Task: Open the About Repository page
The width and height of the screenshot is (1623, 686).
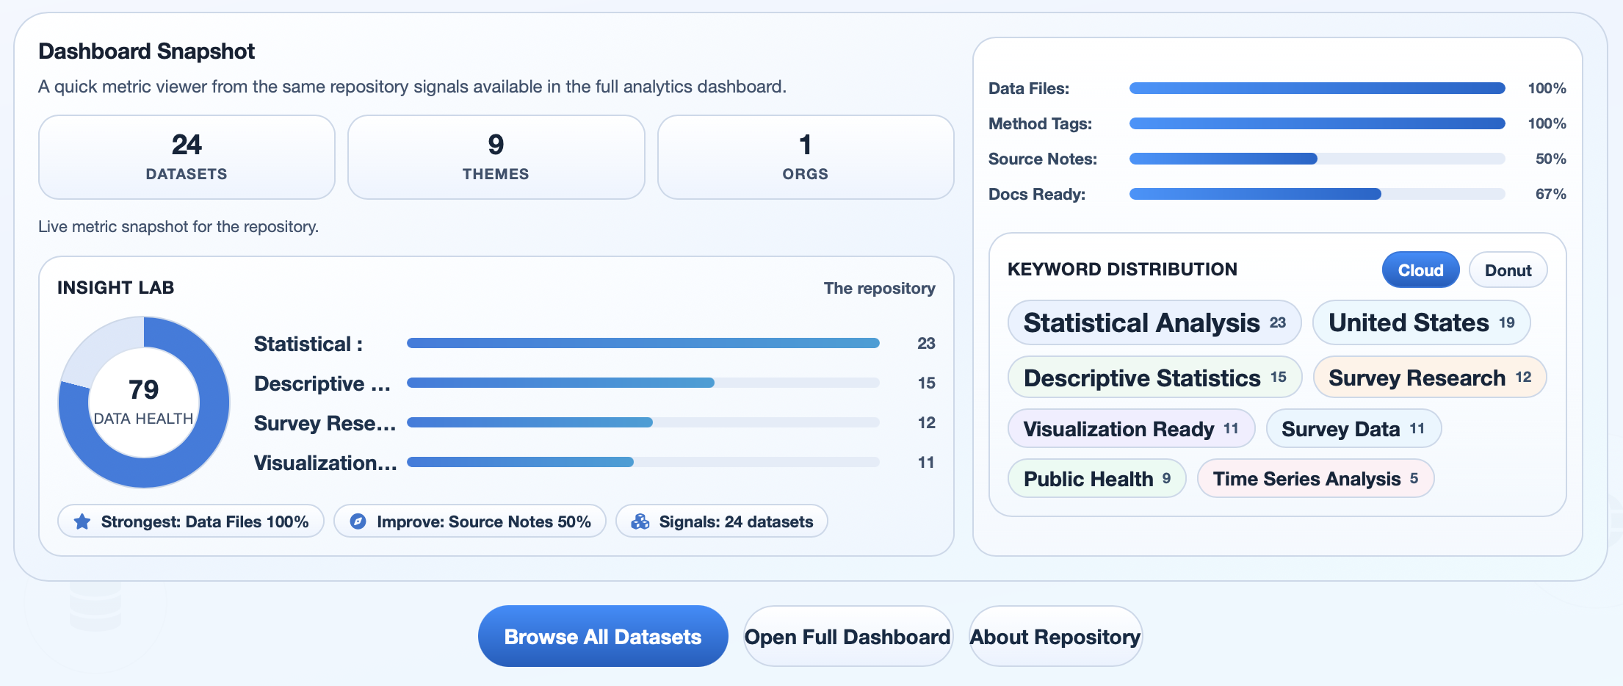Action: coord(1055,636)
